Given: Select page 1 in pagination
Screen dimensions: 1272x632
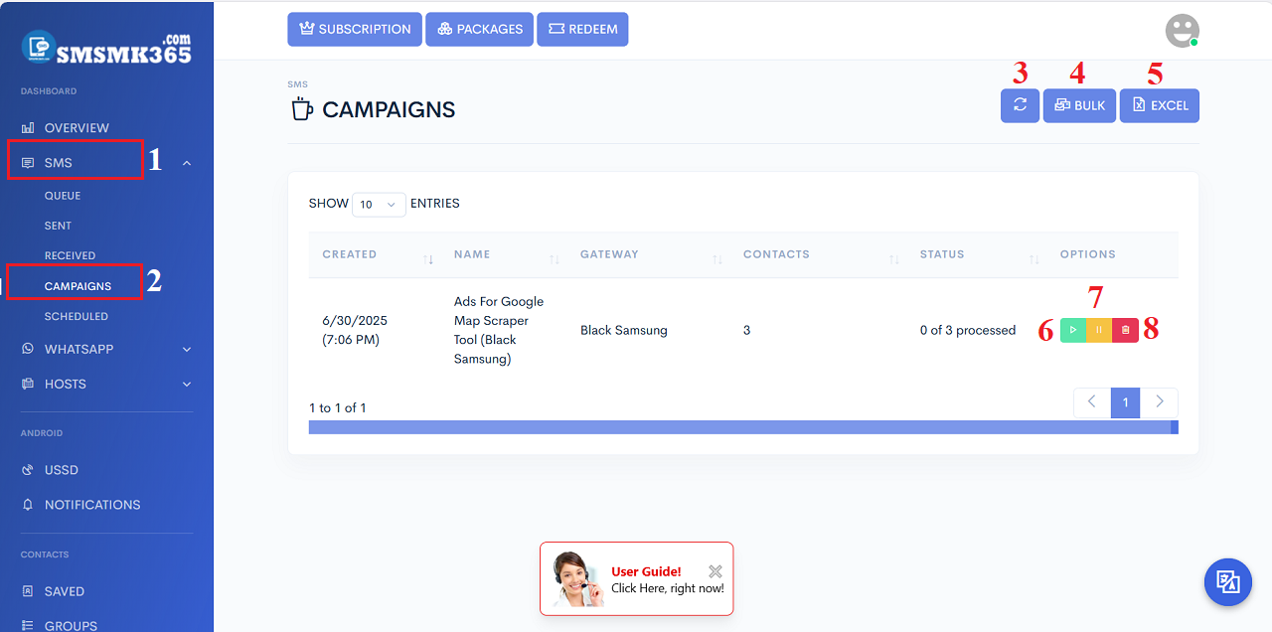Looking at the screenshot, I should [1125, 402].
